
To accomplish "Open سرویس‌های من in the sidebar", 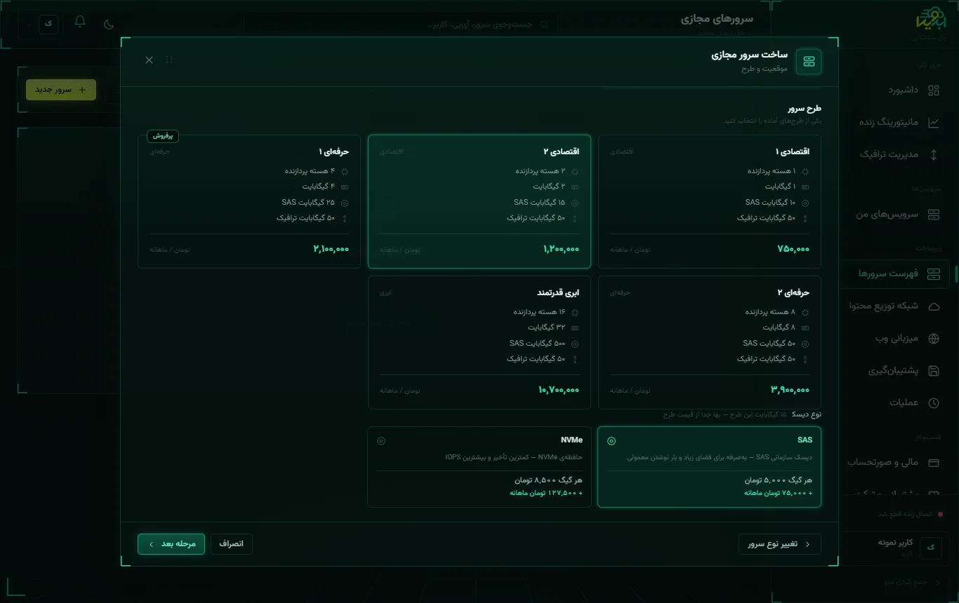I will point(897,215).
